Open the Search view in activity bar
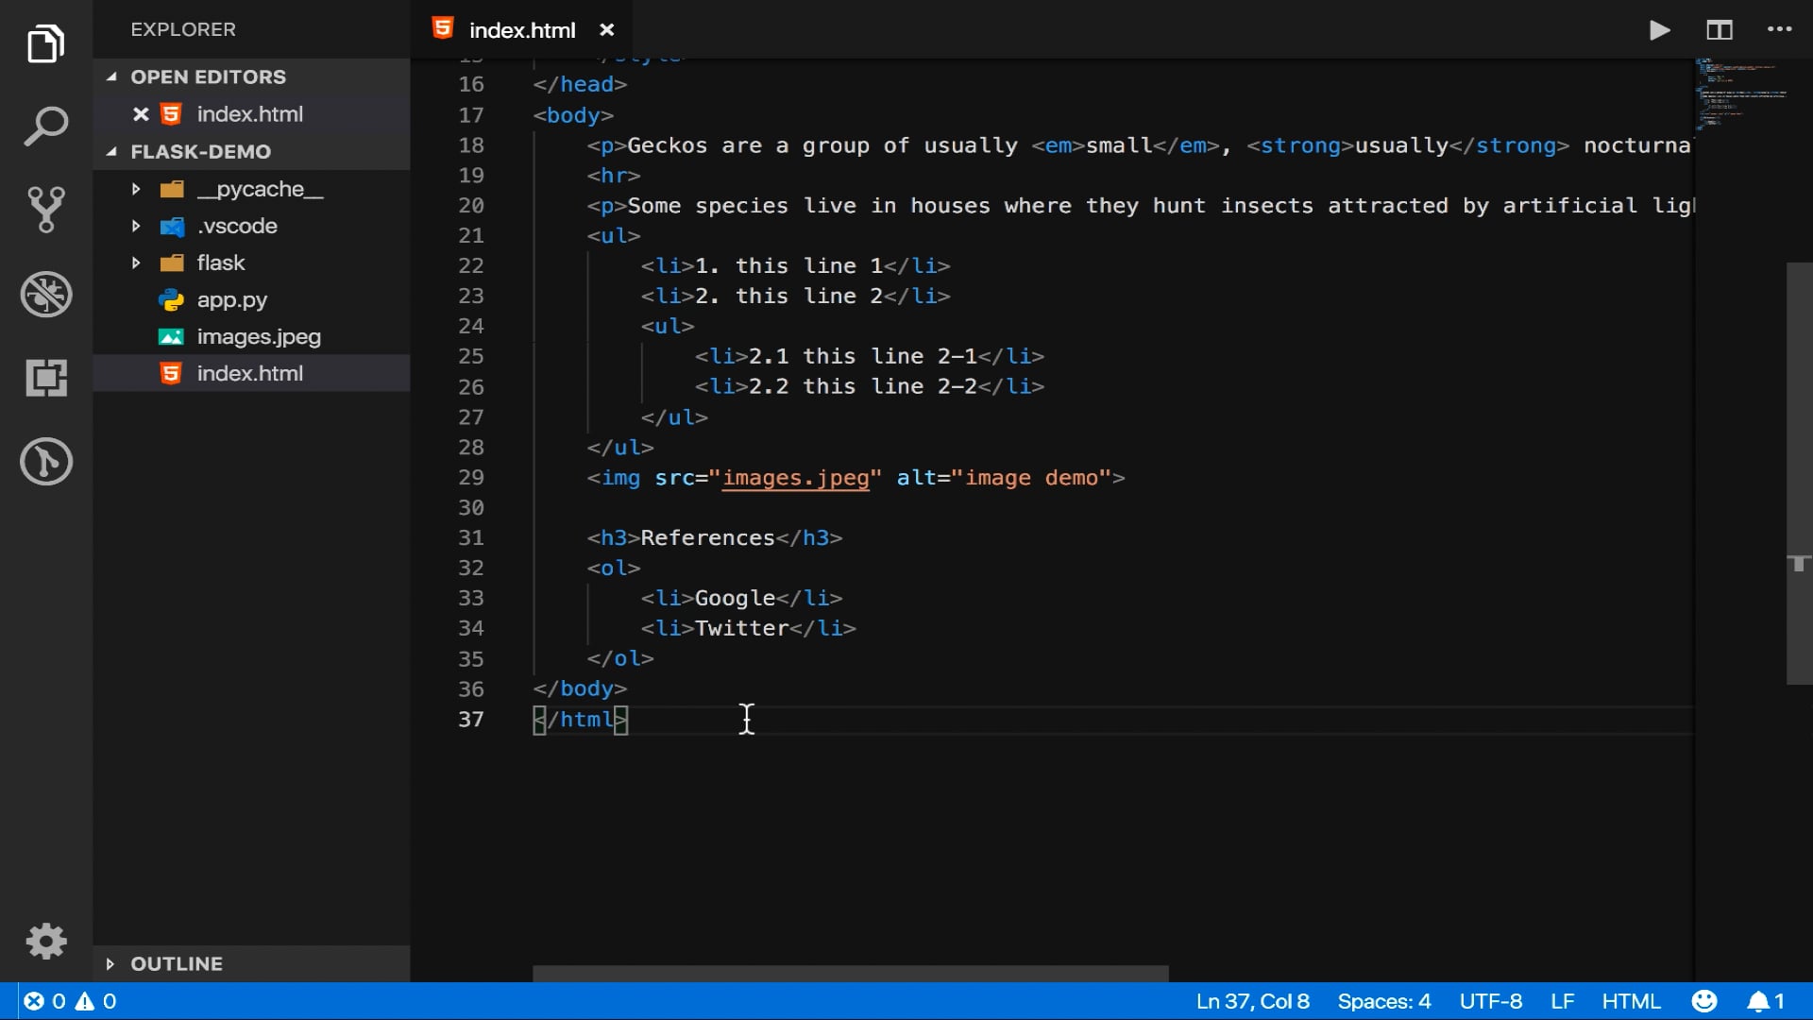This screenshot has width=1813, height=1020. [x=45, y=127]
